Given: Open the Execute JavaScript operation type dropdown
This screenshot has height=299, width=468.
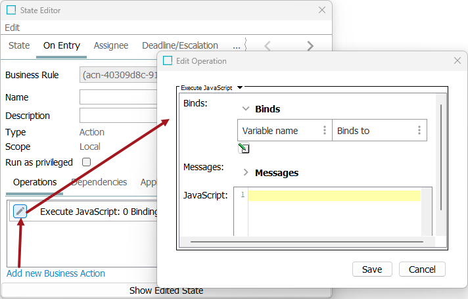Looking at the screenshot, I should coord(240,87).
